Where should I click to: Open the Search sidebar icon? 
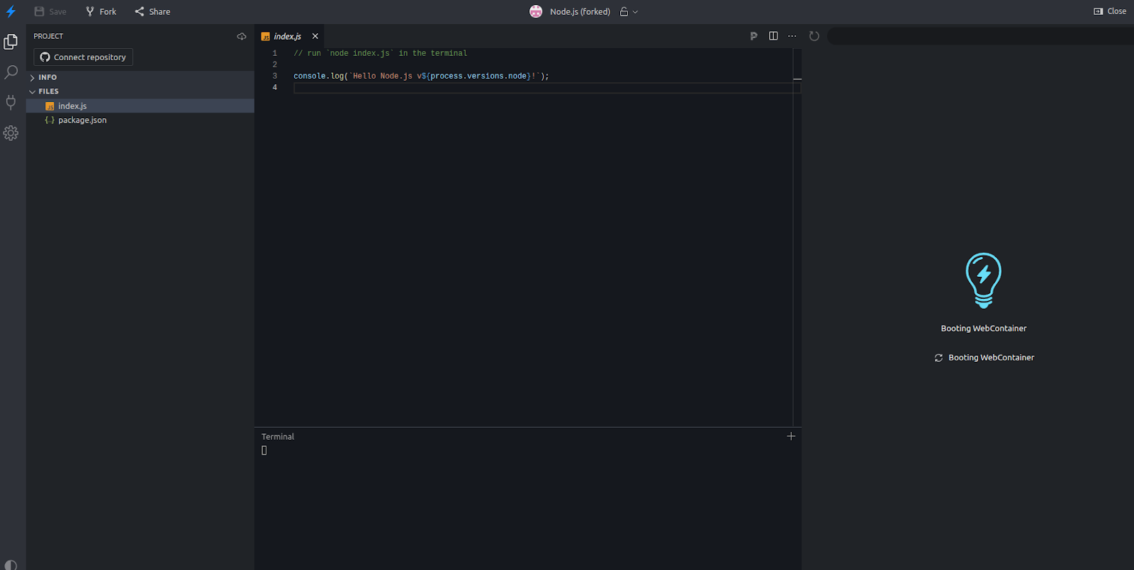click(x=11, y=72)
